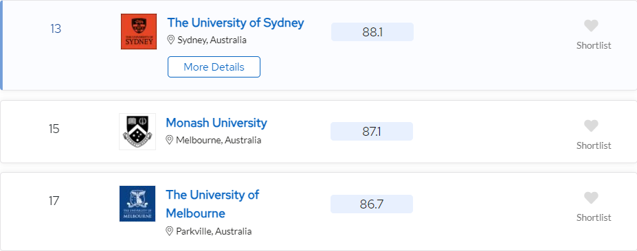Click the 87.1 score box
Image resolution: width=637 pixels, height=251 pixels.
click(x=372, y=132)
